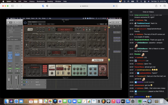
Task: Open the Safari File menu
Action: pyautogui.click(x=15, y=1)
